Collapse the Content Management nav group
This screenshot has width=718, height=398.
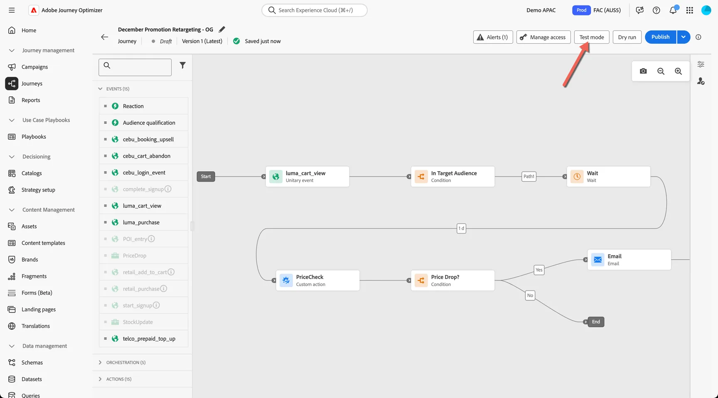point(12,210)
